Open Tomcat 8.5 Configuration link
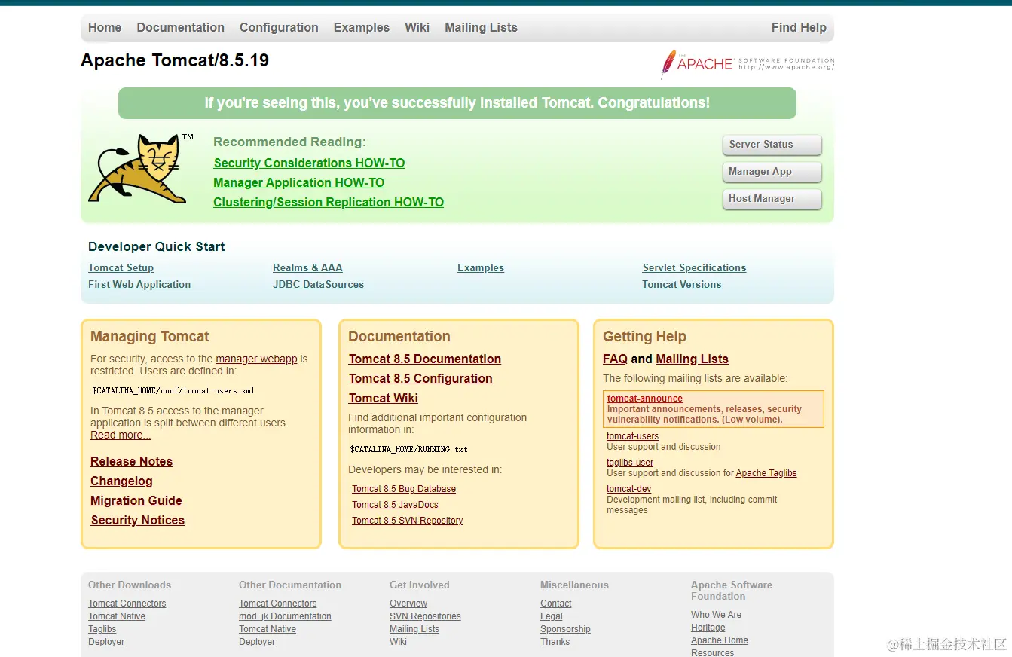This screenshot has height=657, width=1012. point(420,378)
